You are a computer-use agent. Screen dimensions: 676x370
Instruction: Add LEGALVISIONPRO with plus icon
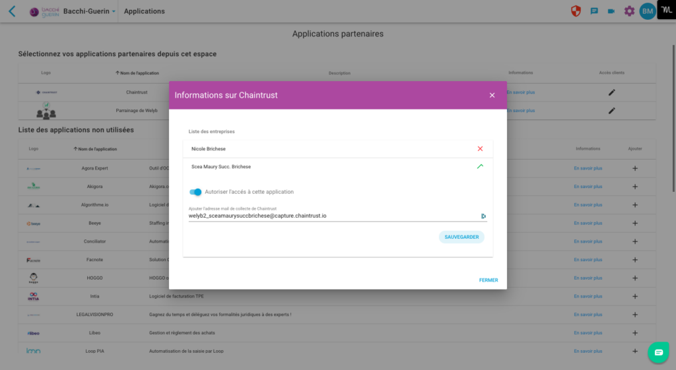coord(634,315)
